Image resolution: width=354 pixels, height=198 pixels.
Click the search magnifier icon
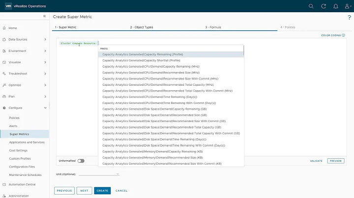(311, 6)
